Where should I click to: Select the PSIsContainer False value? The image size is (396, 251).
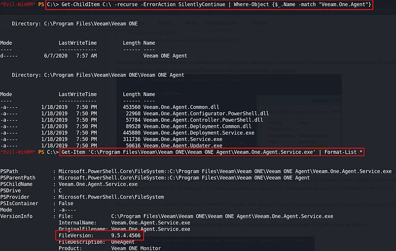(66, 204)
